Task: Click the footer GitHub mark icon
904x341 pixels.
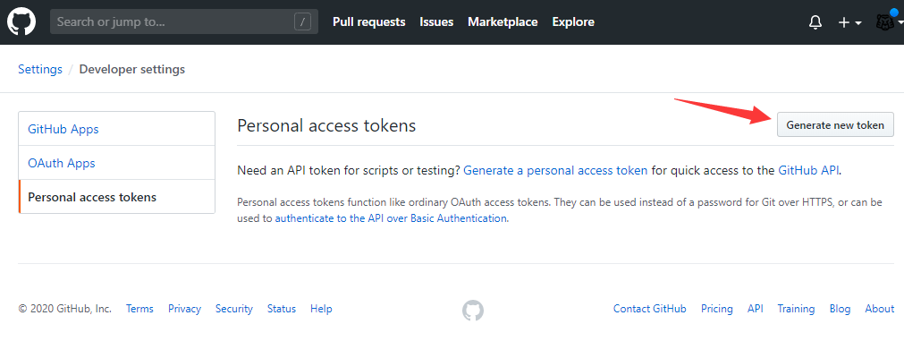Action: click(x=473, y=311)
